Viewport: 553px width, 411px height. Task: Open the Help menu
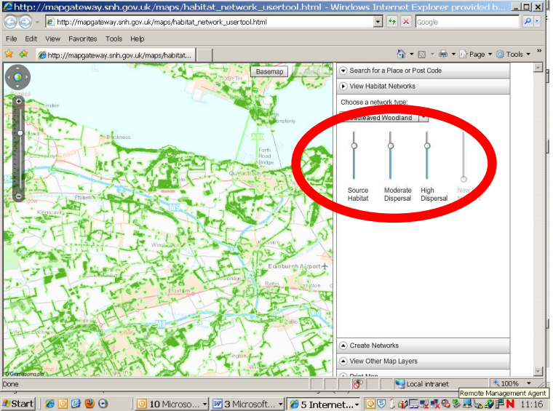[138, 39]
